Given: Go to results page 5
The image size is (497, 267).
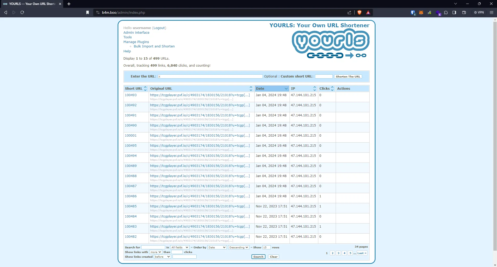Looking at the screenshot, I should pos(350,253).
